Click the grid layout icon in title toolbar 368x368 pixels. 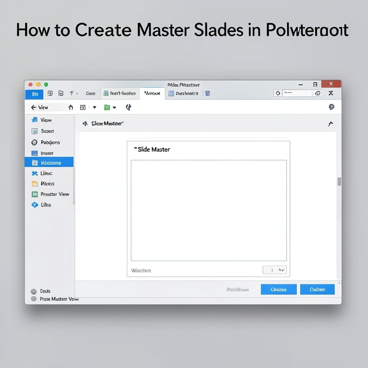pyautogui.click(x=50, y=93)
